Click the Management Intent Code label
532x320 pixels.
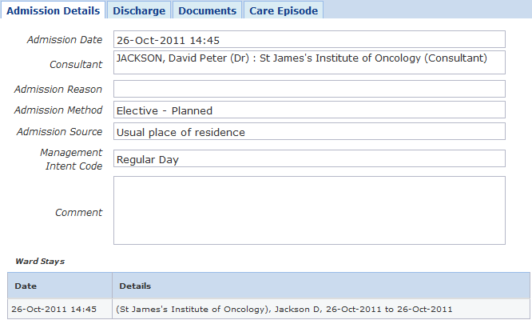(71, 159)
